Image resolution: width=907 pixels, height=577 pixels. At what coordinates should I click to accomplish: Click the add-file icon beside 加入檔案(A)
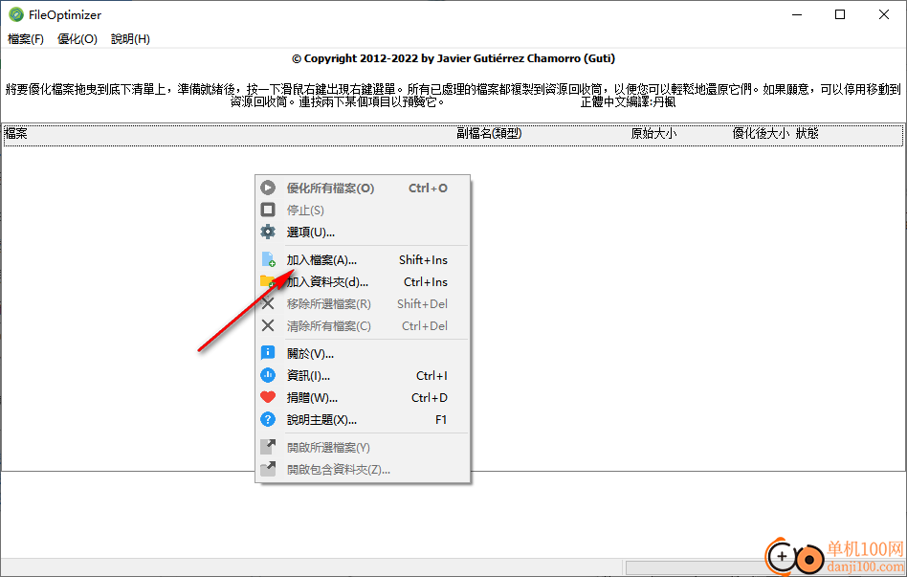[x=268, y=259]
